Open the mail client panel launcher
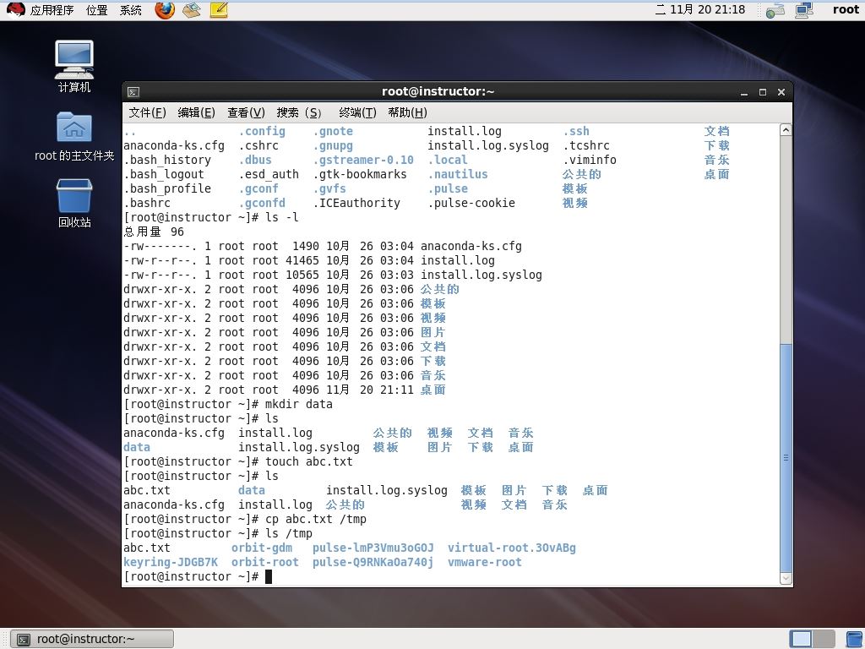Viewport: 865px width, 649px height. click(x=192, y=10)
